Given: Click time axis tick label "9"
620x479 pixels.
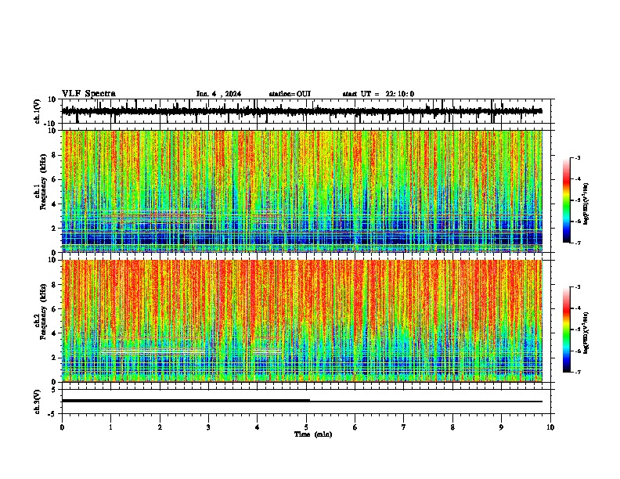Looking at the screenshot, I should (x=501, y=427).
